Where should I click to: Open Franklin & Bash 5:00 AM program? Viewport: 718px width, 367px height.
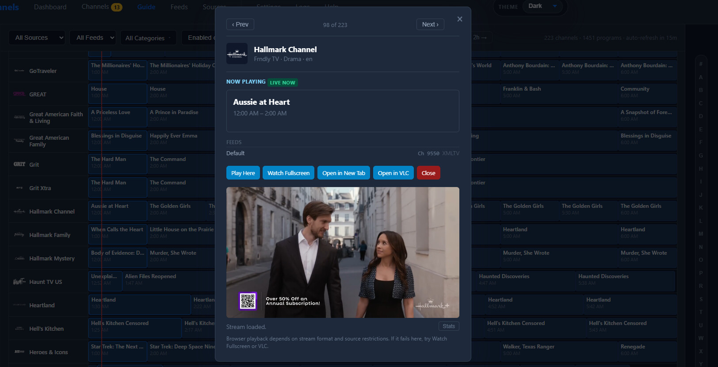tap(559, 94)
